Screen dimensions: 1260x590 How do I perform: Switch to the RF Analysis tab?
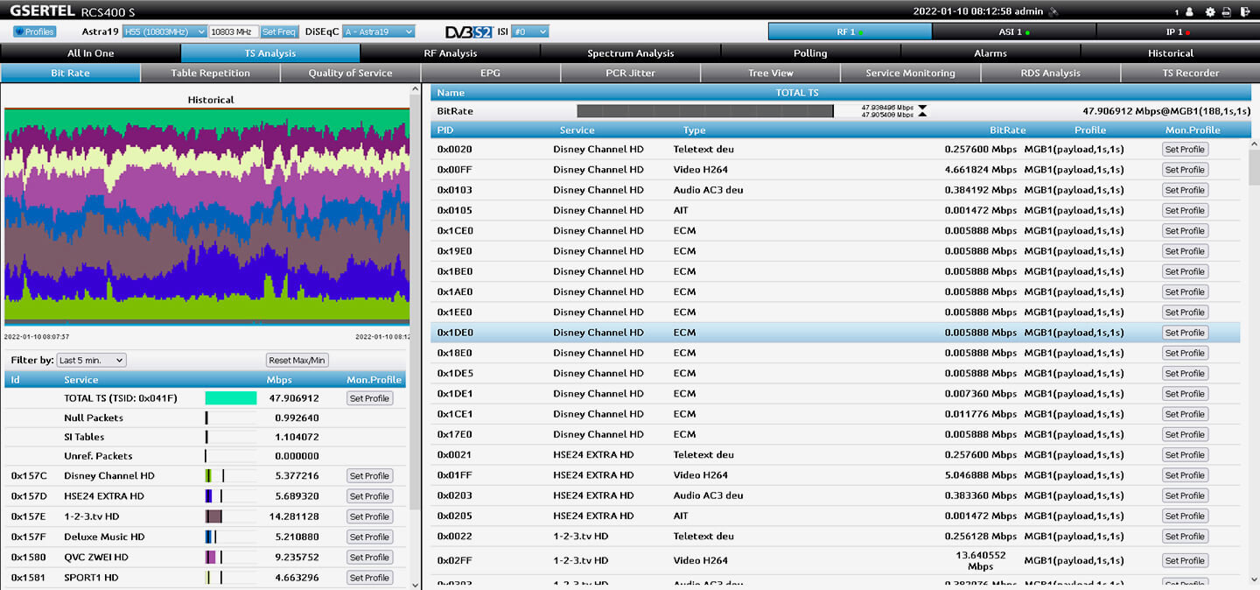451,53
